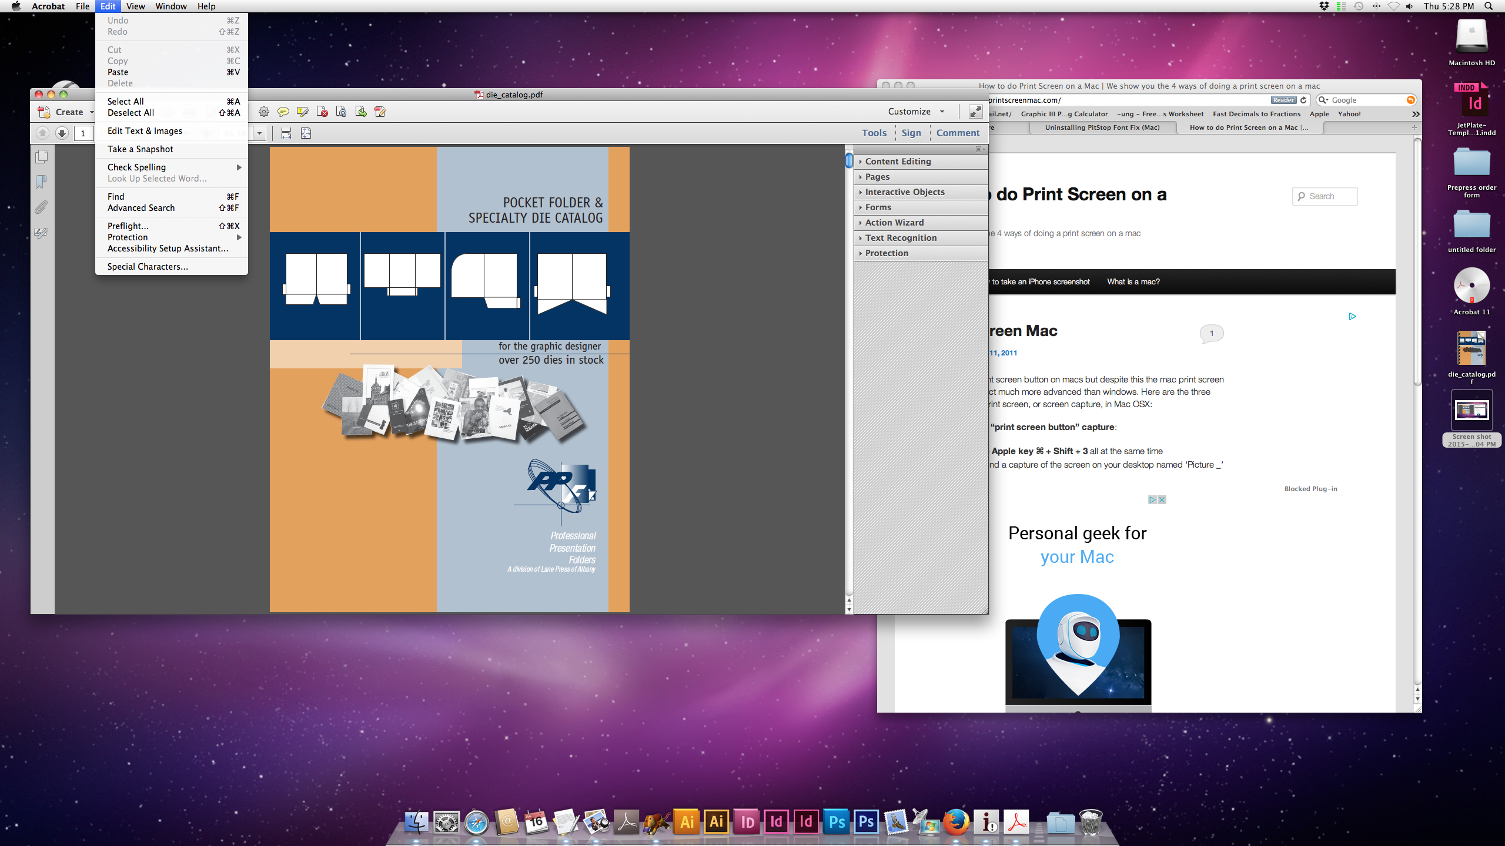This screenshot has height=846, width=1505.
Task: Click the comment count bubble showing 1
Action: 1211,333
